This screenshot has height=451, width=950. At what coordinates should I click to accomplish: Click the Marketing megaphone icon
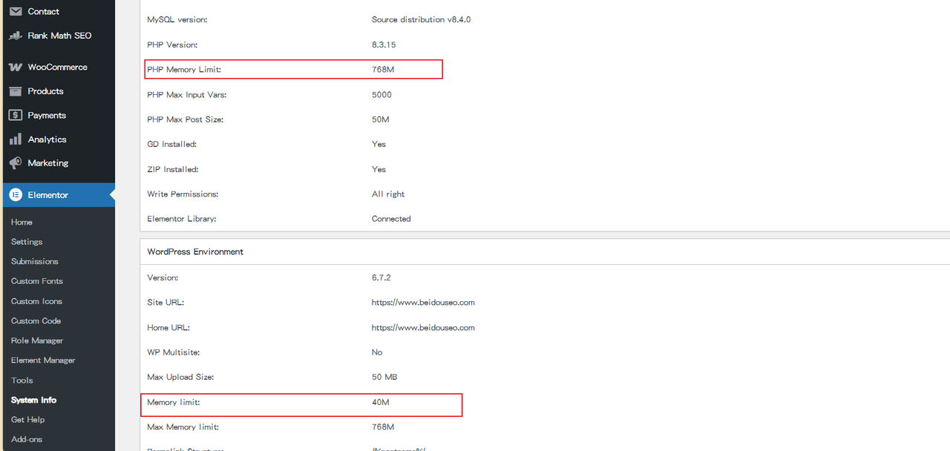click(15, 163)
